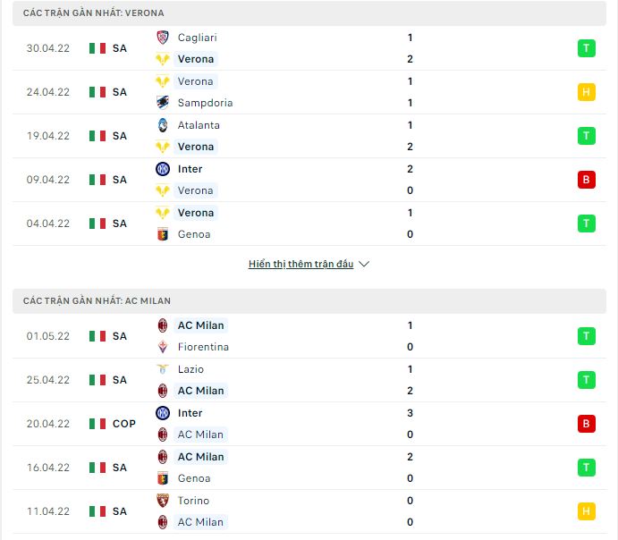
Task: Open the COP competition label on 20.04.22
Action: (123, 424)
